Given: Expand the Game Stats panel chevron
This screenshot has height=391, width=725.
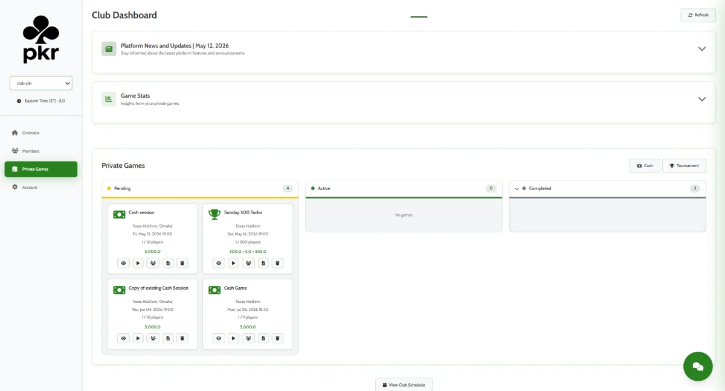Looking at the screenshot, I should pos(701,99).
